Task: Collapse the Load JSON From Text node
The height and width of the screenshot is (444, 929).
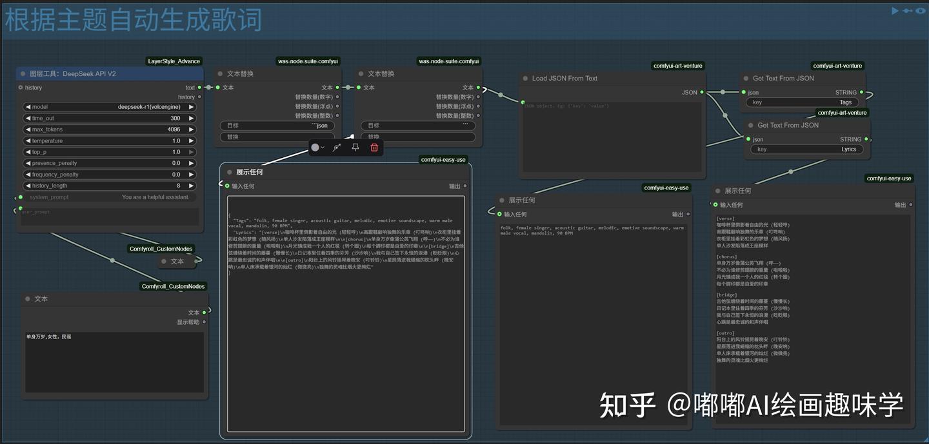Action: pos(524,78)
